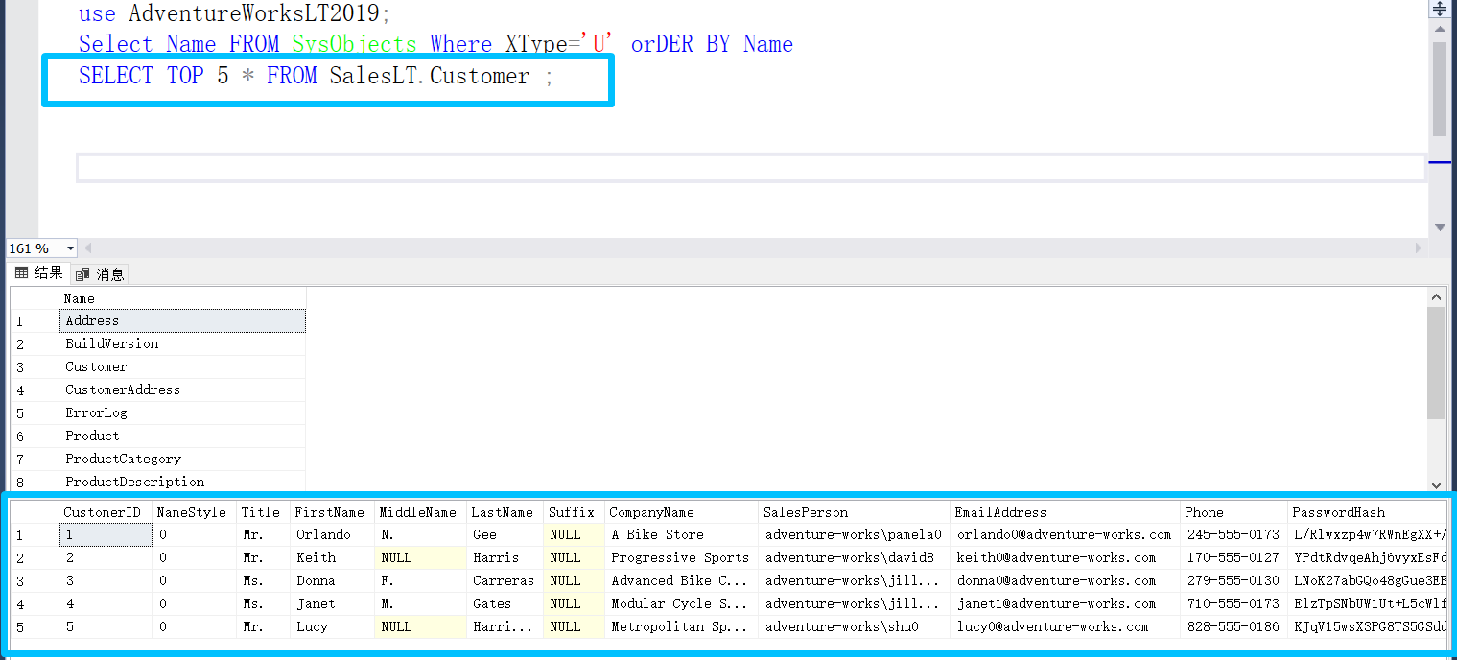This screenshot has width=1457, height=660.
Task: Click the CompanyName column header
Action: click(681, 512)
